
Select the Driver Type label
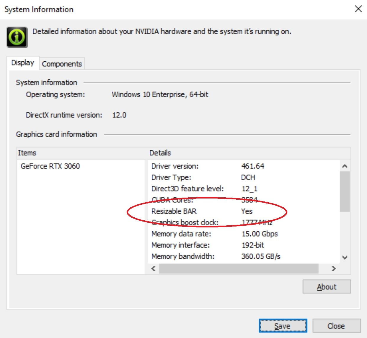[x=171, y=177]
